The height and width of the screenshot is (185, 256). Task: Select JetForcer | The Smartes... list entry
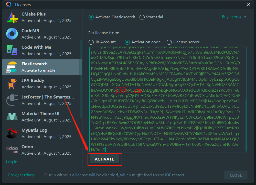(42, 100)
